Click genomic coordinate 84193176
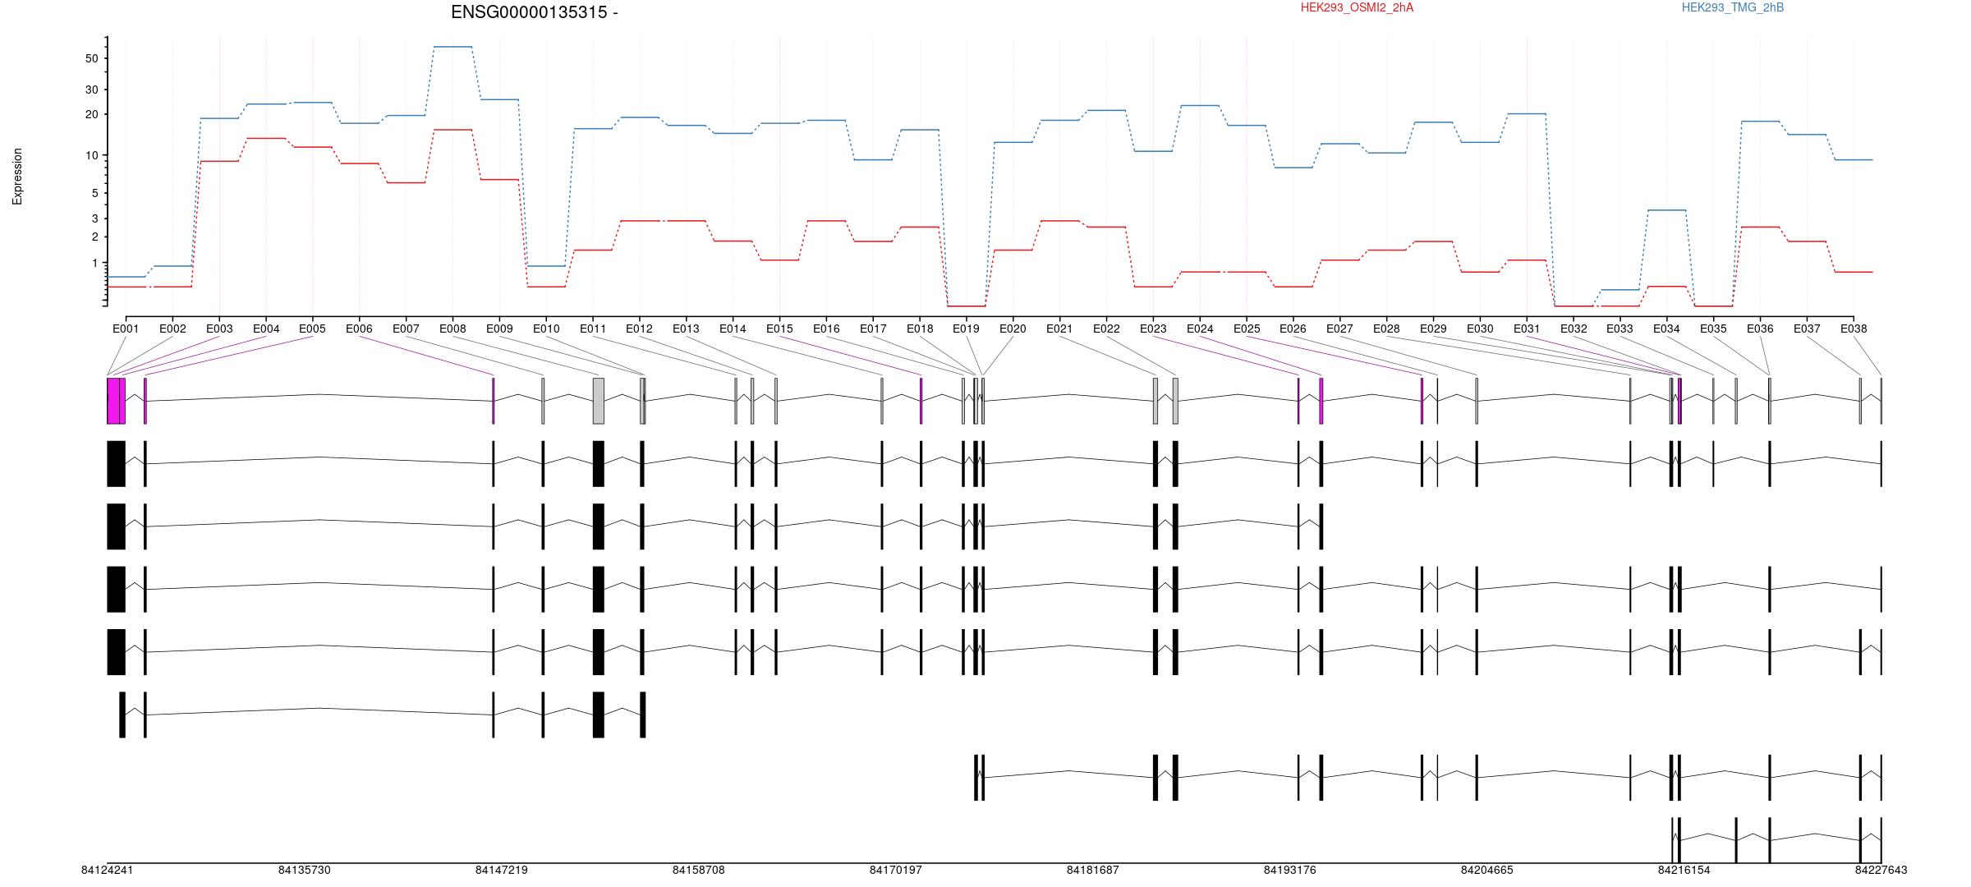 pyautogui.click(x=1290, y=870)
